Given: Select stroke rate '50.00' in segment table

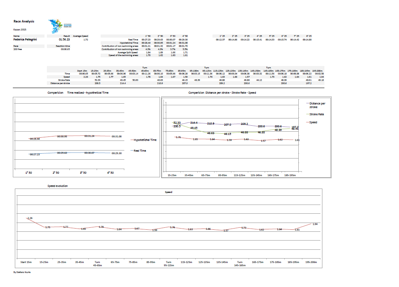Looking at the screenshot, I should 136,80.
